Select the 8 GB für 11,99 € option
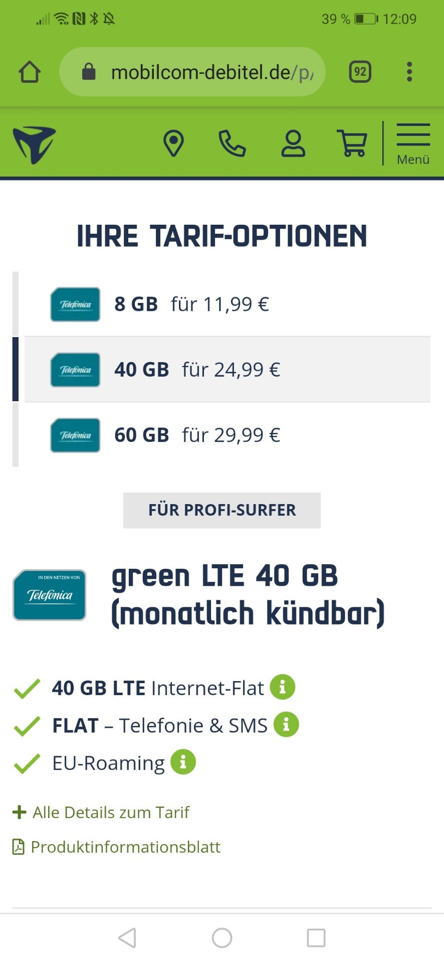Screen dimensions: 444x963 click(228, 304)
